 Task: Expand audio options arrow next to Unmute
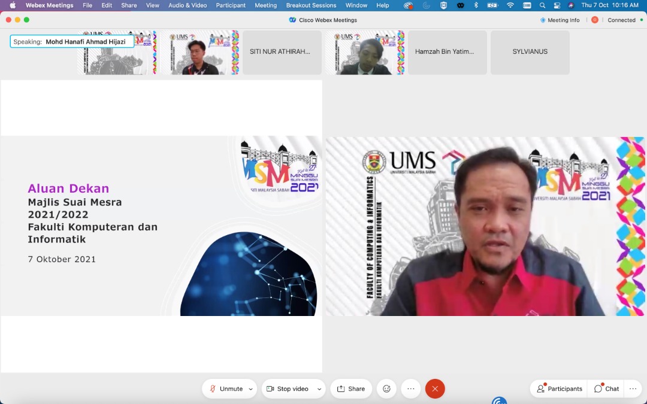tap(250, 389)
